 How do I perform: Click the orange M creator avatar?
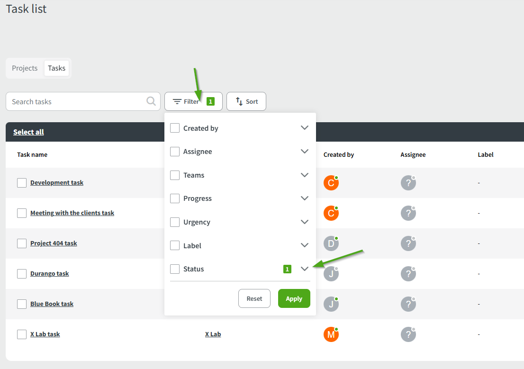click(331, 334)
